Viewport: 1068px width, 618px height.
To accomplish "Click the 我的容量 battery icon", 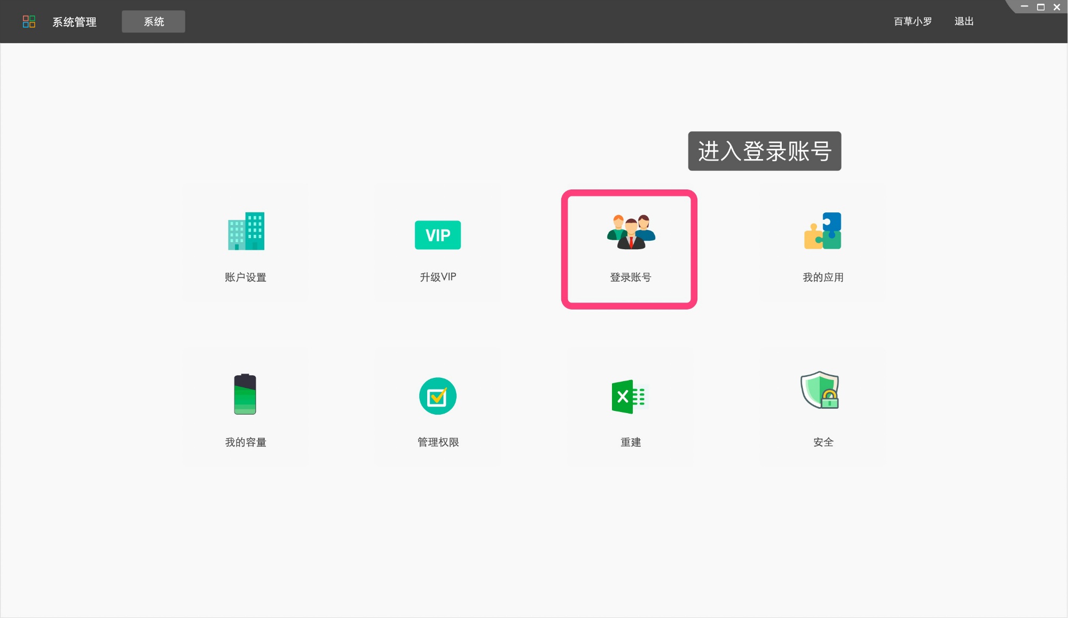I will pyautogui.click(x=245, y=394).
